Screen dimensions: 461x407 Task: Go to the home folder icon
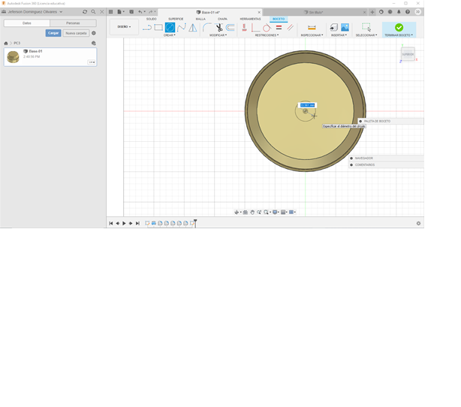[6, 44]
